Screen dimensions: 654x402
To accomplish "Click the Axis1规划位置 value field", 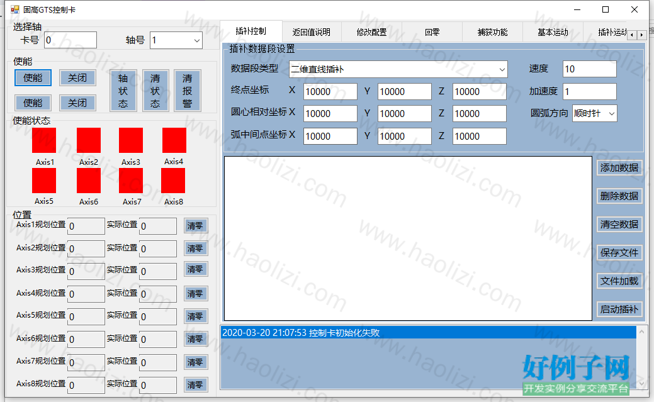I will pos(86,226).
